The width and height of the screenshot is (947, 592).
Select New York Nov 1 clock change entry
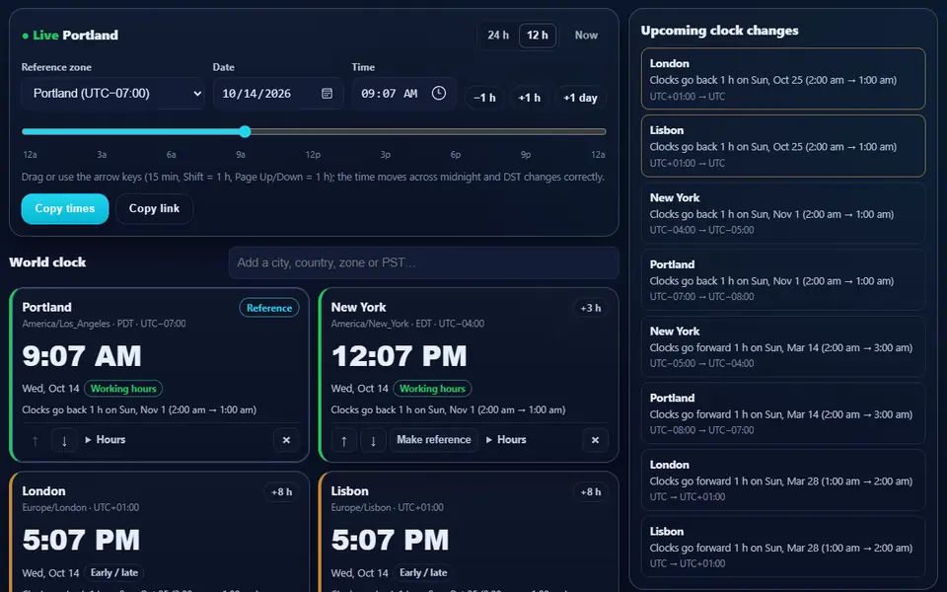coord(783,213)
